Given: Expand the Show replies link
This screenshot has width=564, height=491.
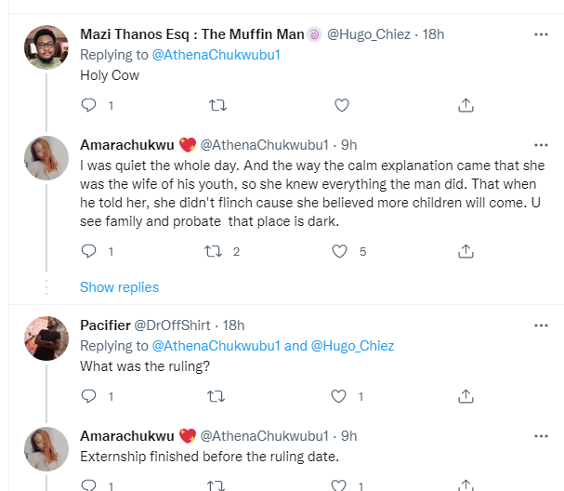Looking at the screenshot, I should pos(119,286).
